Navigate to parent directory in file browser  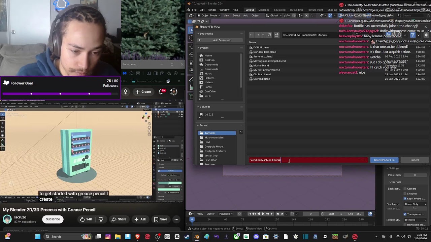tap(263, 35)
